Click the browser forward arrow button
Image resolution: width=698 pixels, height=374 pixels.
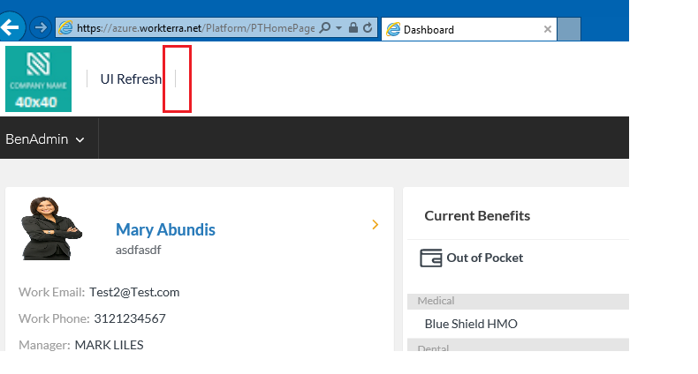click(x=40, y=27)
